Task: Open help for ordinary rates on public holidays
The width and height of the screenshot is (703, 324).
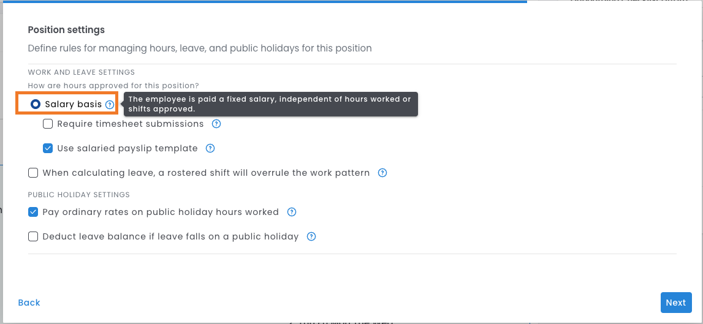Action: 292,212
